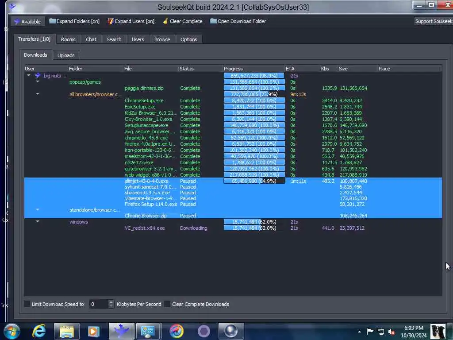Open the media player taskbar icon
The height and width of the screenshot is (340, 453).
click(93, 331)
